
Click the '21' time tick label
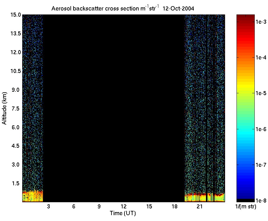[x=199, y=207]
